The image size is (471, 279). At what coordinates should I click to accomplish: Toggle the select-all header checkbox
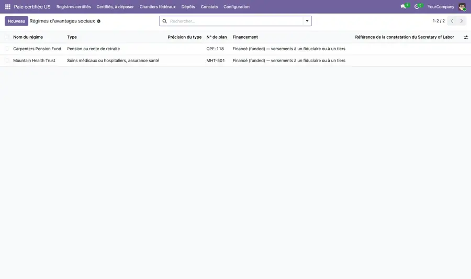point(7,37)
